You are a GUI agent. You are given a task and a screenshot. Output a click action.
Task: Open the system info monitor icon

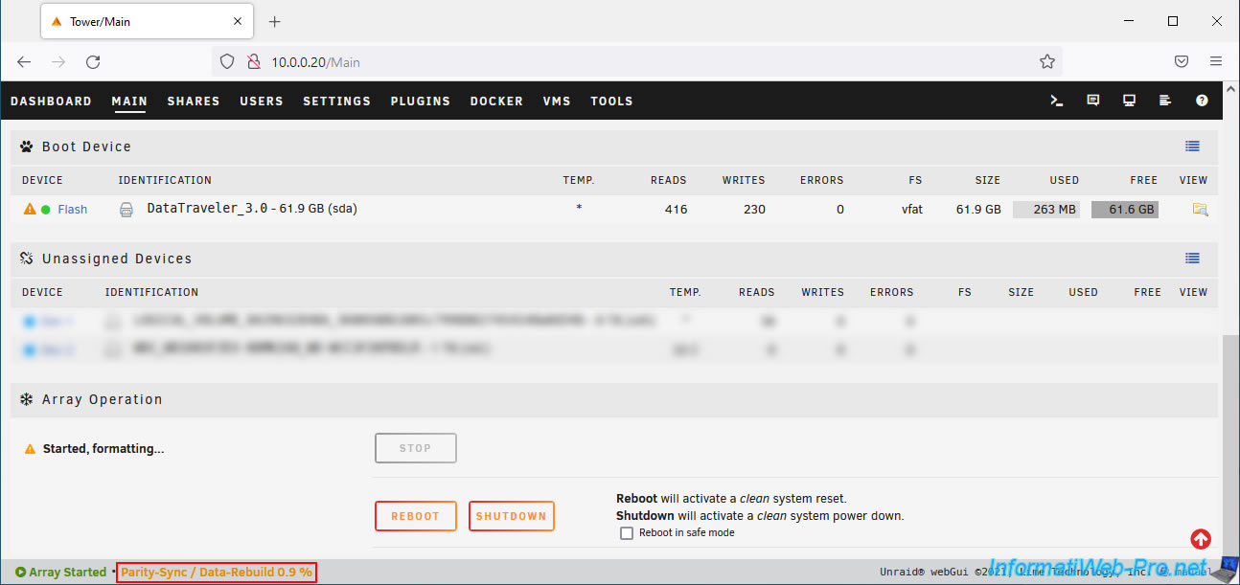pyautogui.click(x=1130, y=101)
